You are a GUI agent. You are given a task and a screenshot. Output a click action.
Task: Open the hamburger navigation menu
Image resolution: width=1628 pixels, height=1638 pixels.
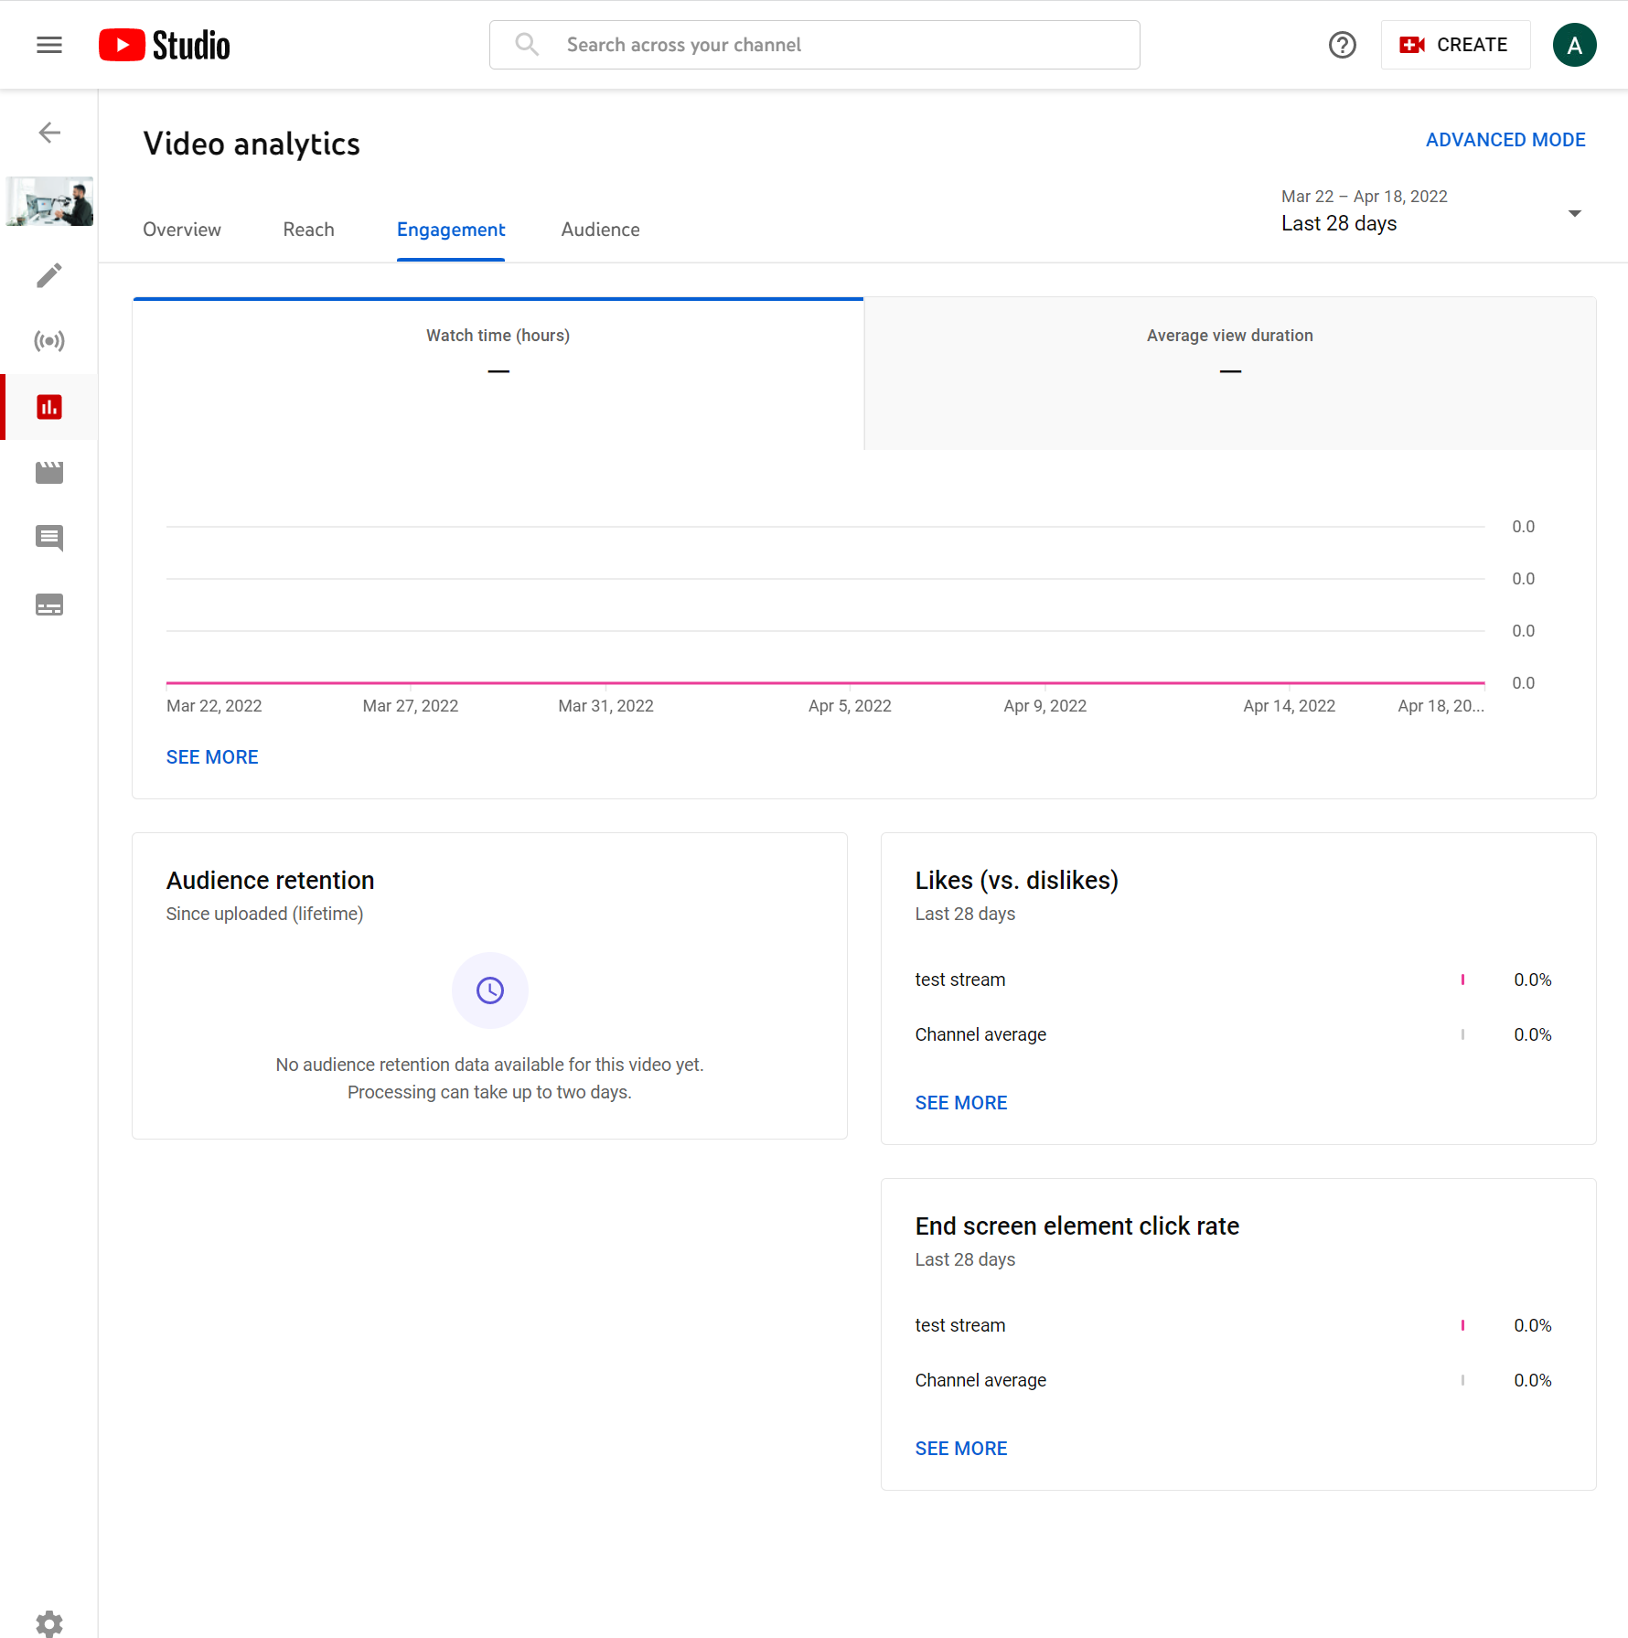click(x=49, y=45)
